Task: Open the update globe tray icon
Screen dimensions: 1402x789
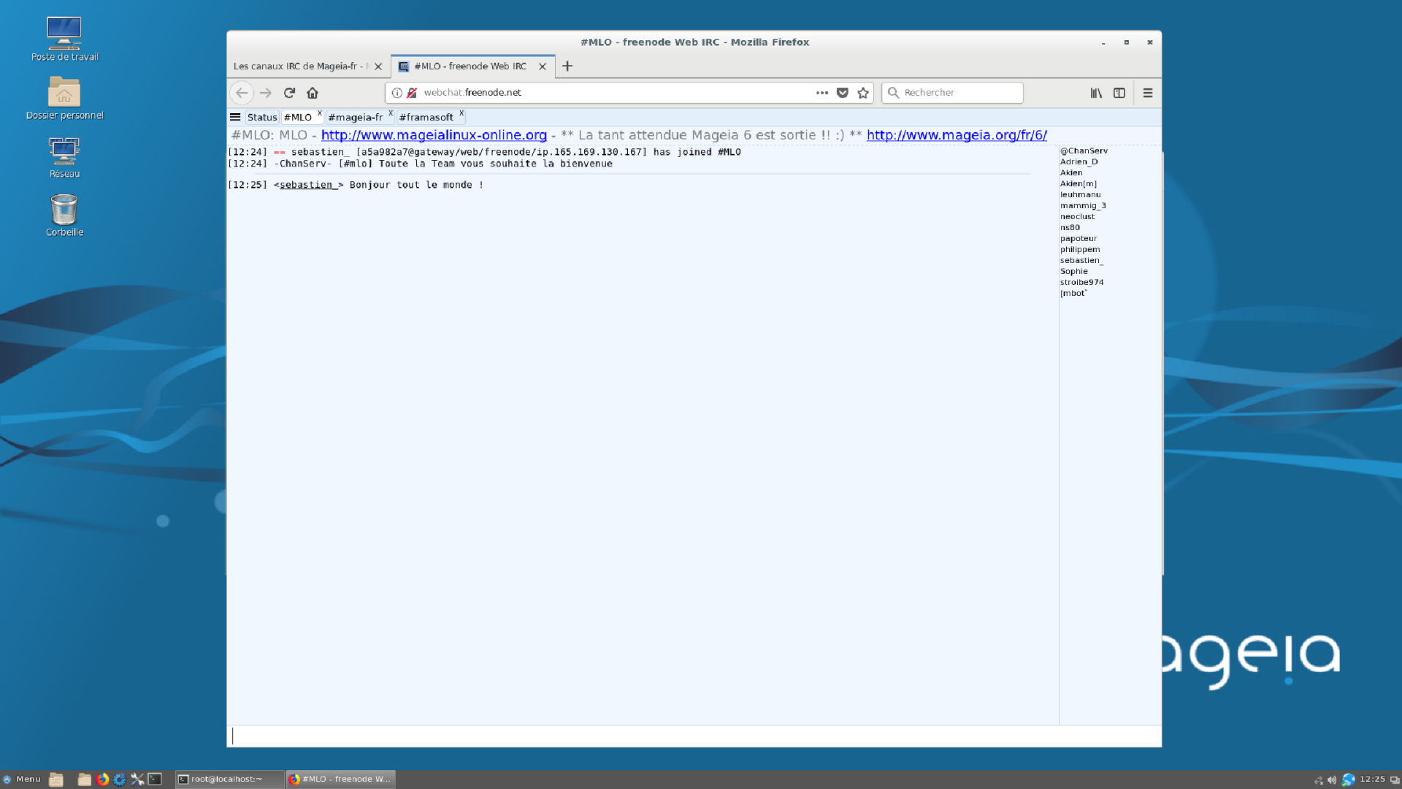Action: 1348,780
